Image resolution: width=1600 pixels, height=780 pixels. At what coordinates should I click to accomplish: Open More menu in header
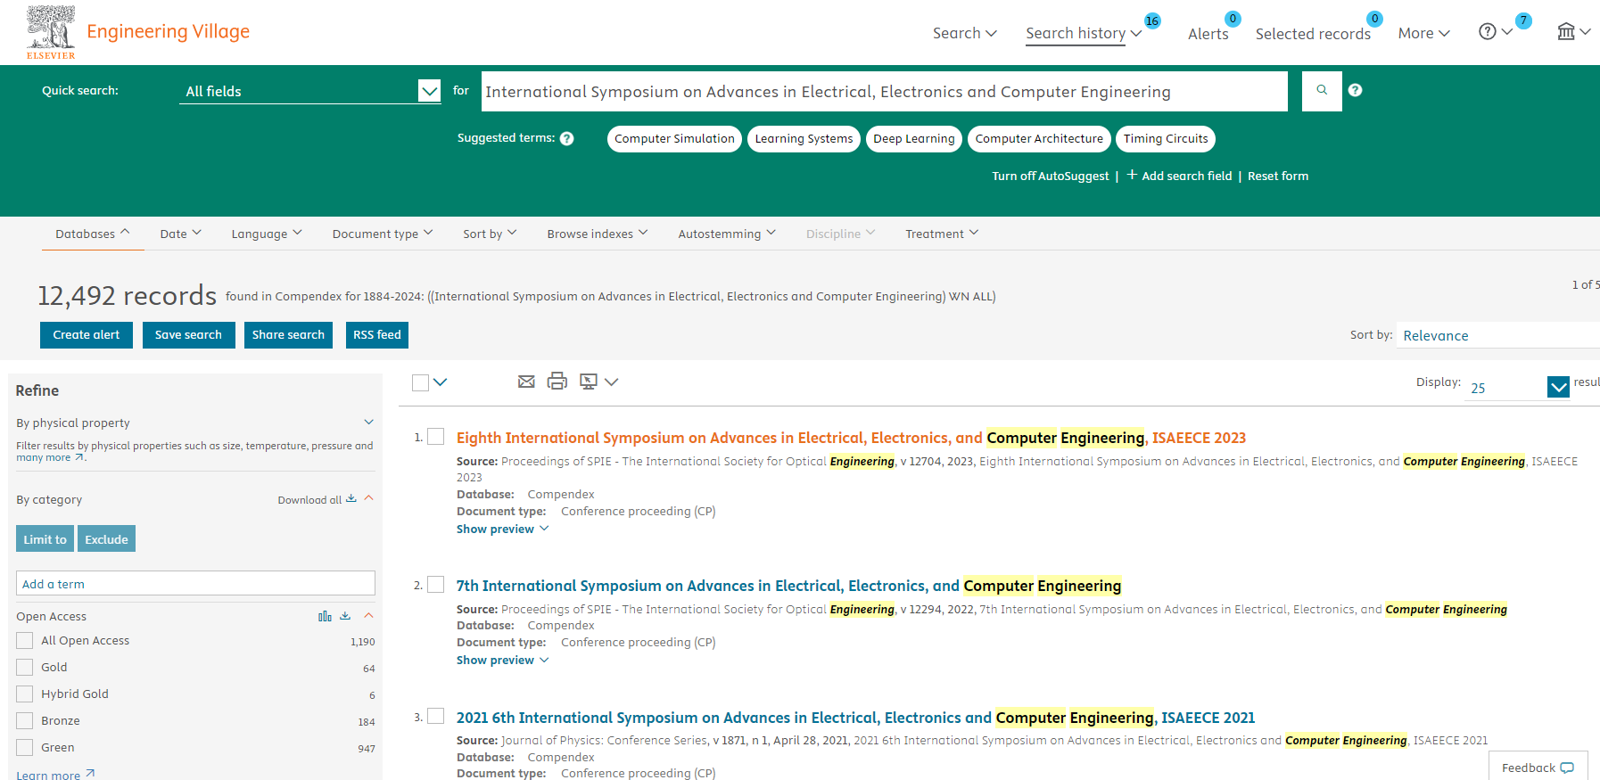click(1424, 33)
